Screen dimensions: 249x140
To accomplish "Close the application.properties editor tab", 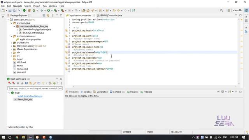I will coord(94,16).
